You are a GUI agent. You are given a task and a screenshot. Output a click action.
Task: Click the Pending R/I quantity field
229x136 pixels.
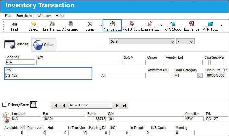click(98, 133)
